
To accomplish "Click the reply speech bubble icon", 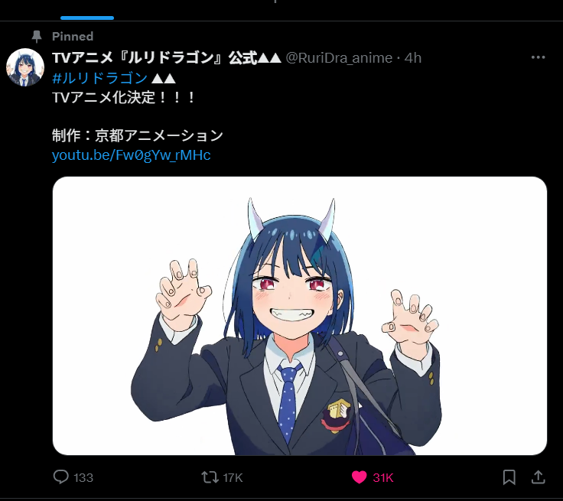I will click(x=60, y=477).
